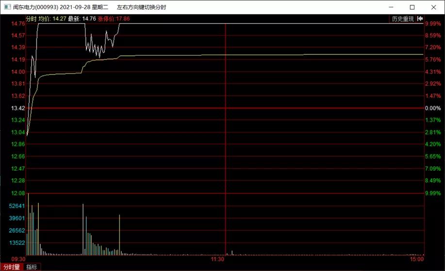The height and width of the screenshot is (271, 445).
Task: Click the 左右方向键切换分时 hint text
Action: pyautogui.click(x=141, y=7)
